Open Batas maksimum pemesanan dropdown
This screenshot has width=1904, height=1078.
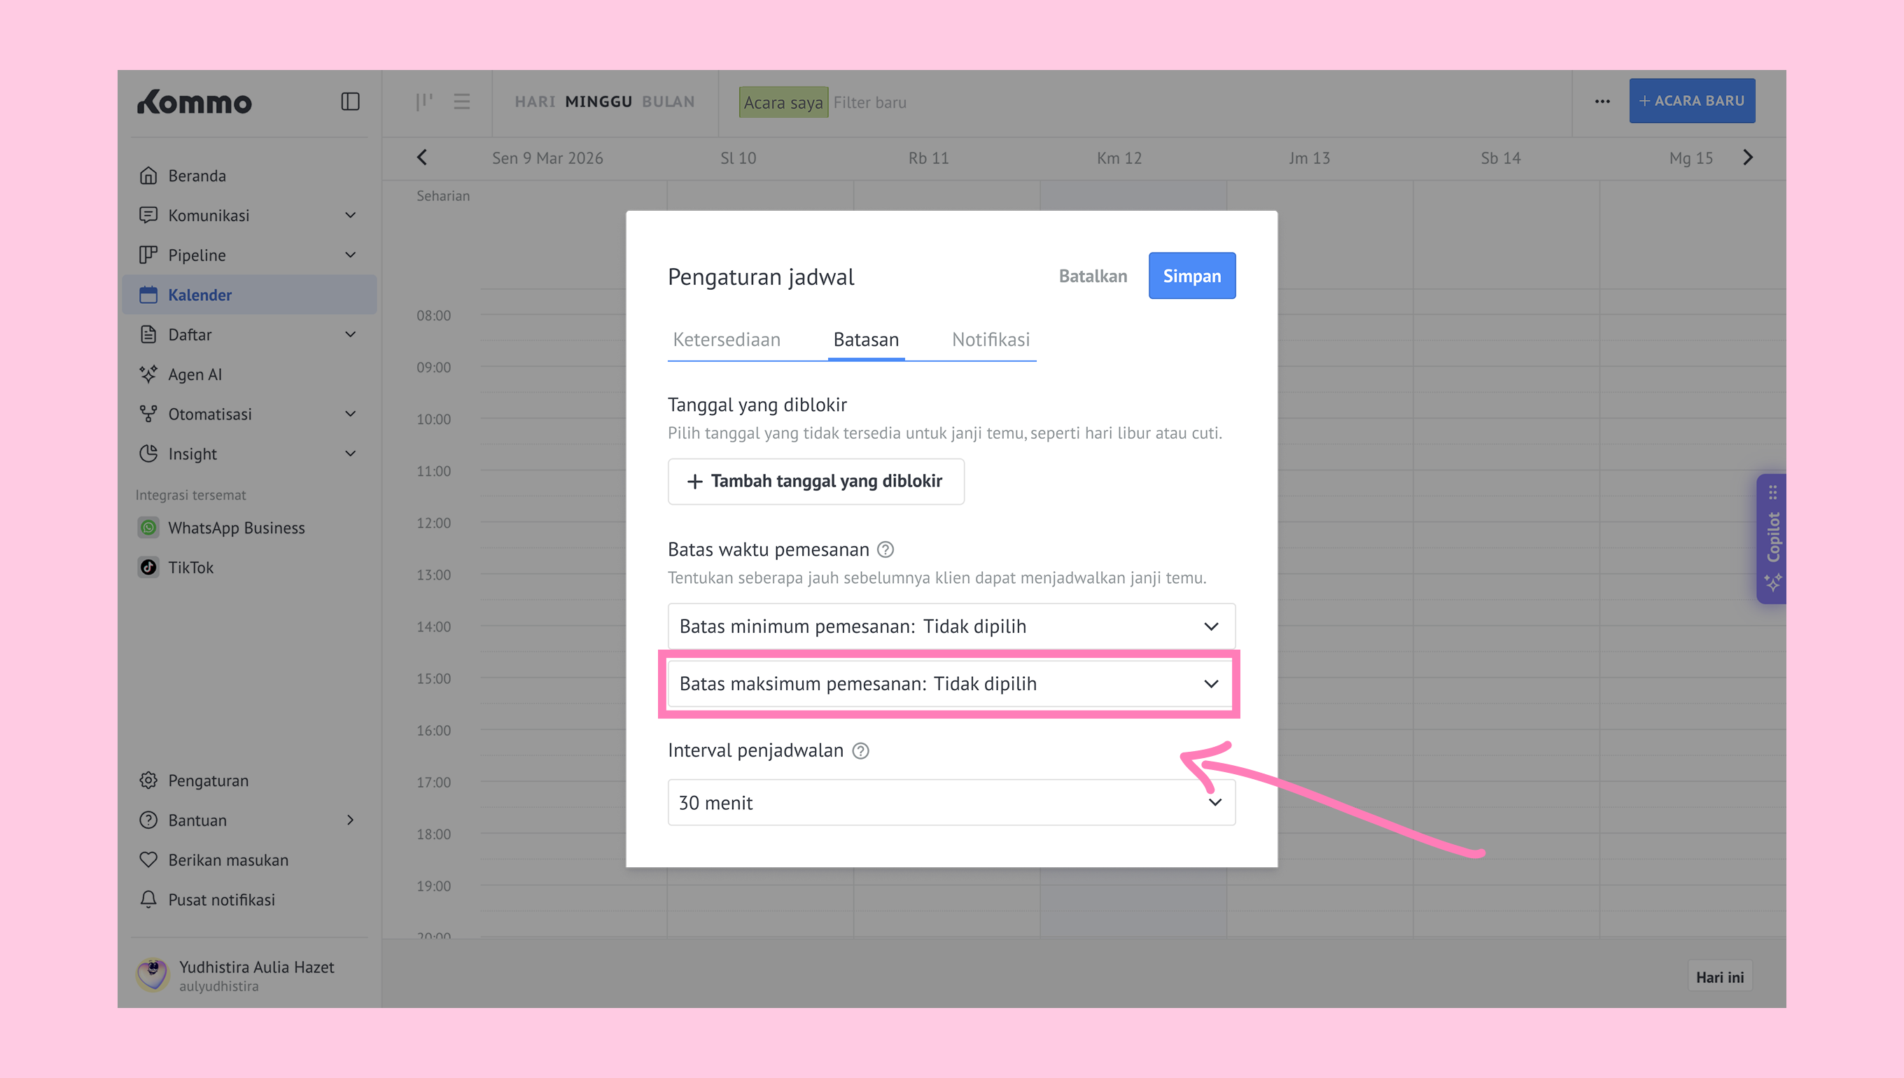click(x=951, y=683)
